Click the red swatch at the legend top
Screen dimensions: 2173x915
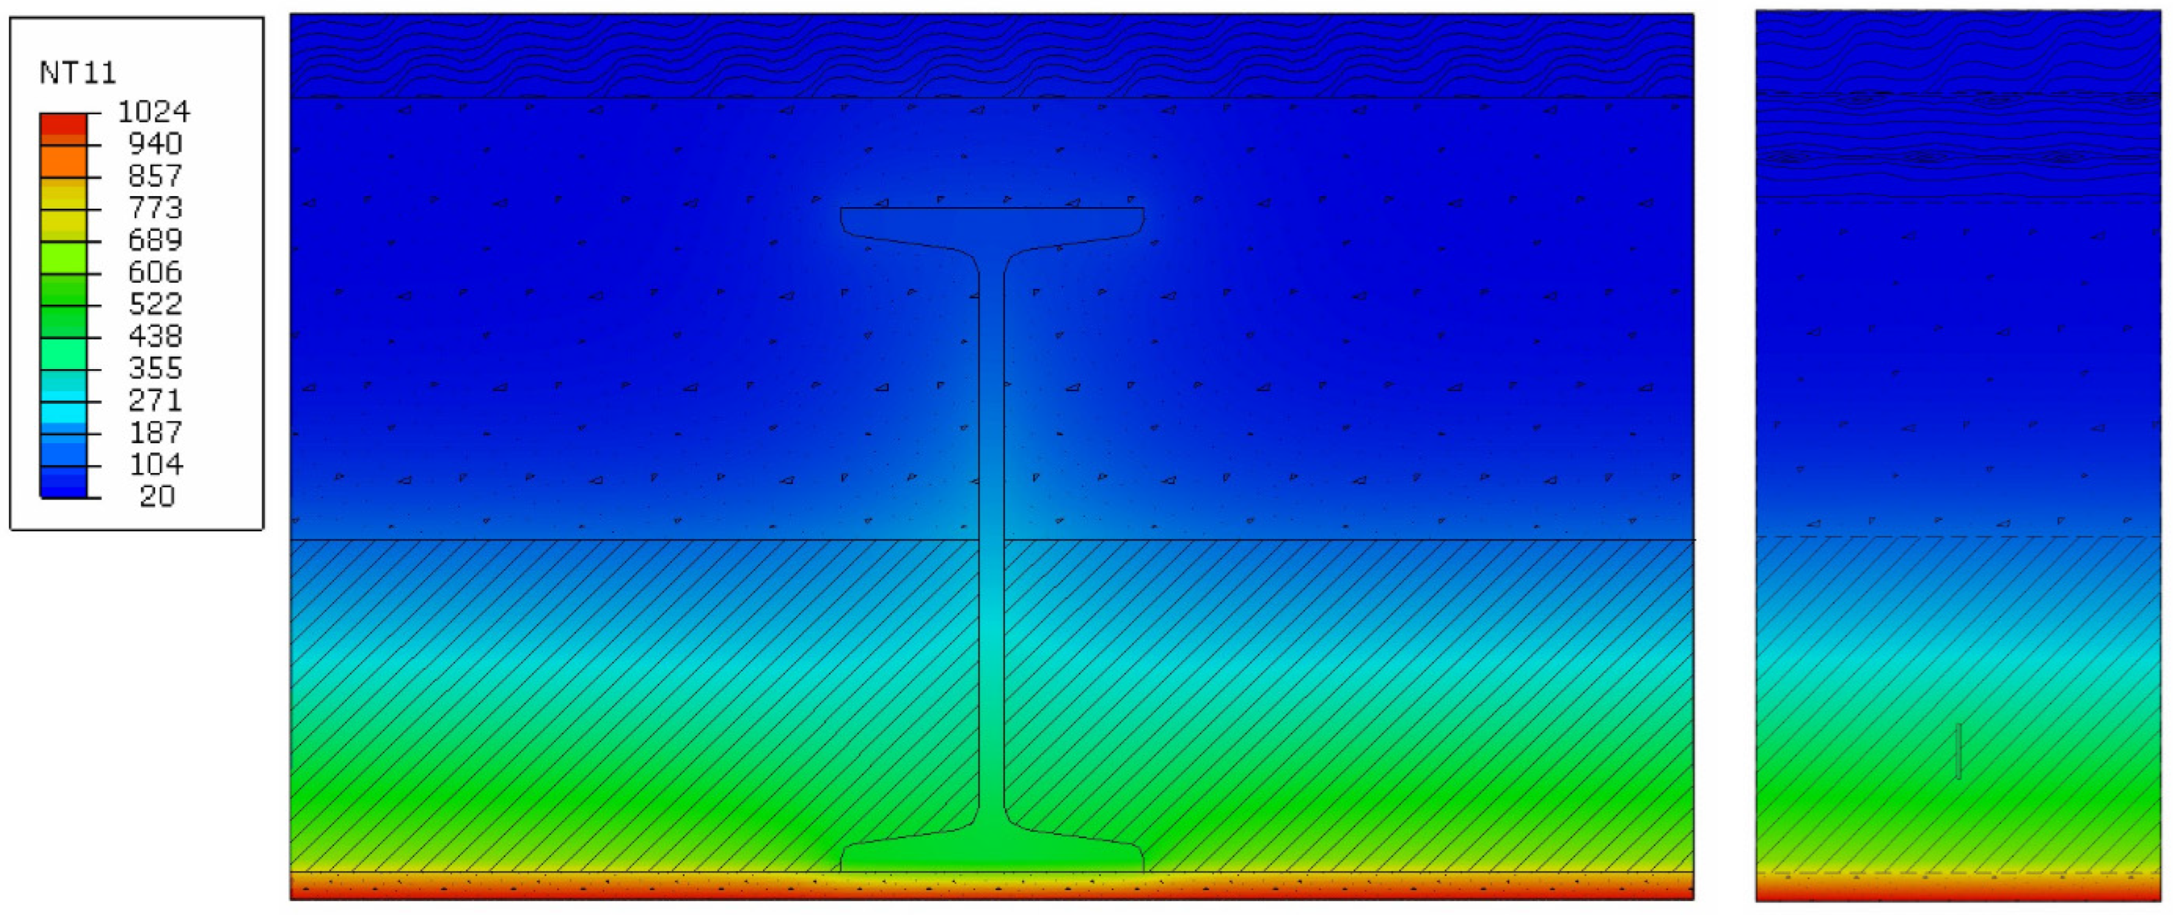[63, 124]
